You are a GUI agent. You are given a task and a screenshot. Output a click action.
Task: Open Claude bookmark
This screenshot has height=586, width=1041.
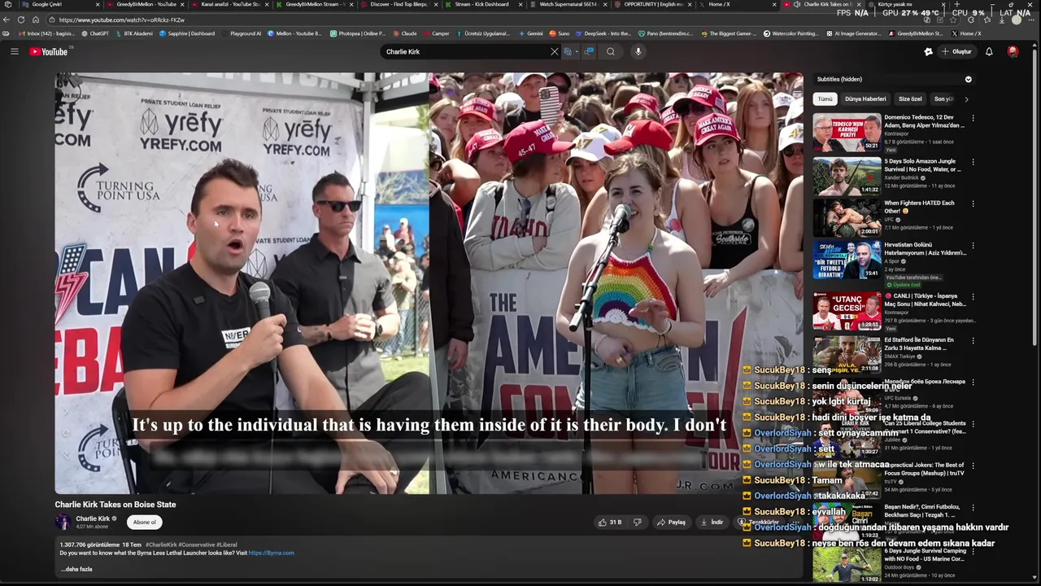click(x=405, y=33)
